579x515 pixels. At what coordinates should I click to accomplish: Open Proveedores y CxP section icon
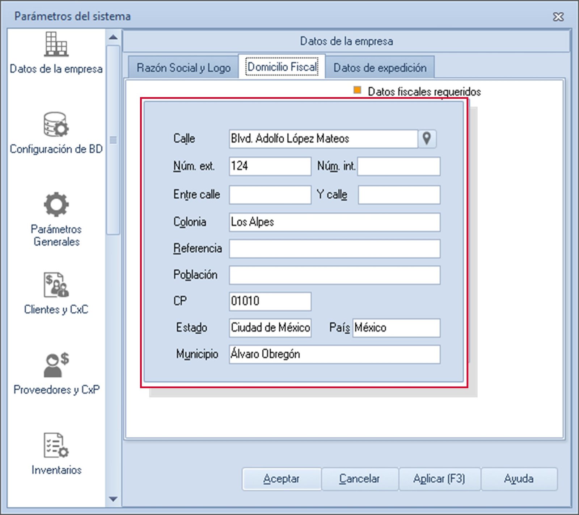tap(56, 365)
